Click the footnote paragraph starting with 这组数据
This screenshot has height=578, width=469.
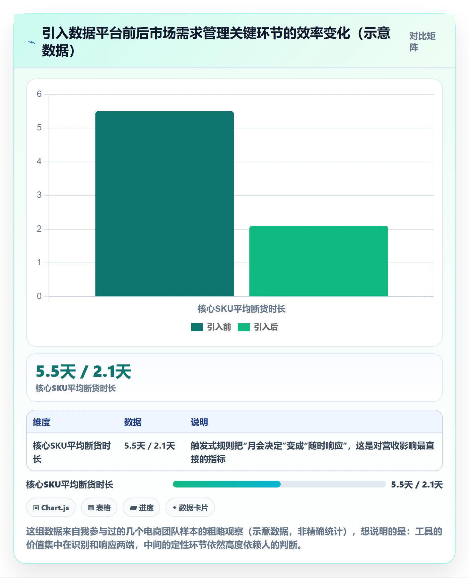coord(234,538)
